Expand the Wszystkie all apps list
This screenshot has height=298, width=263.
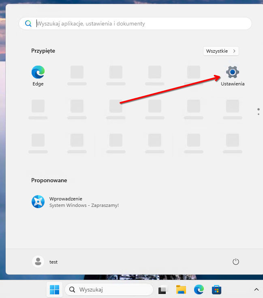pos(221,51)
